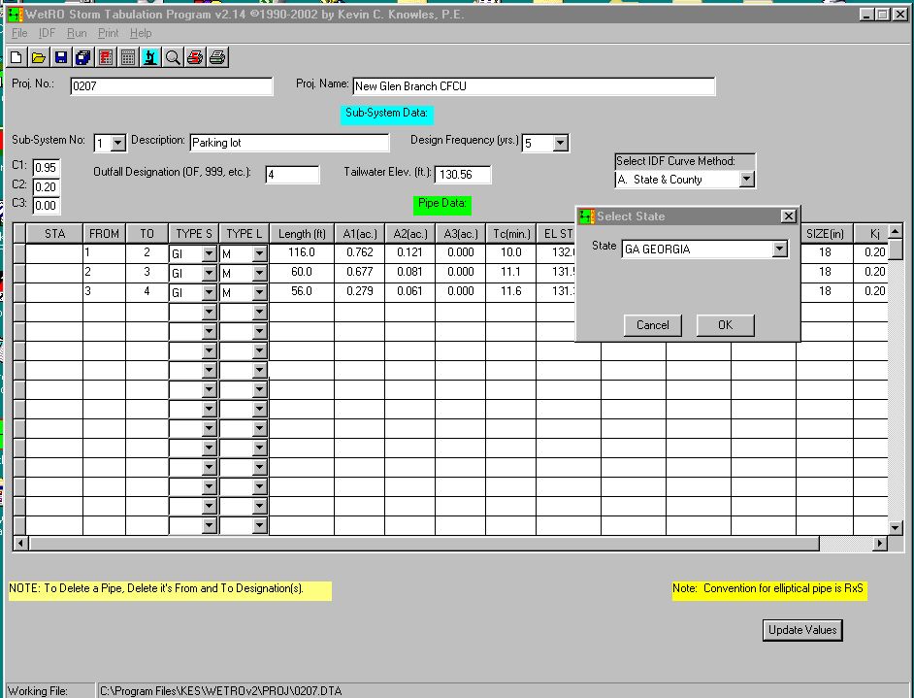Click the multiple-disks Save All icon
The image size is (914, 698).
coord(83,57)
